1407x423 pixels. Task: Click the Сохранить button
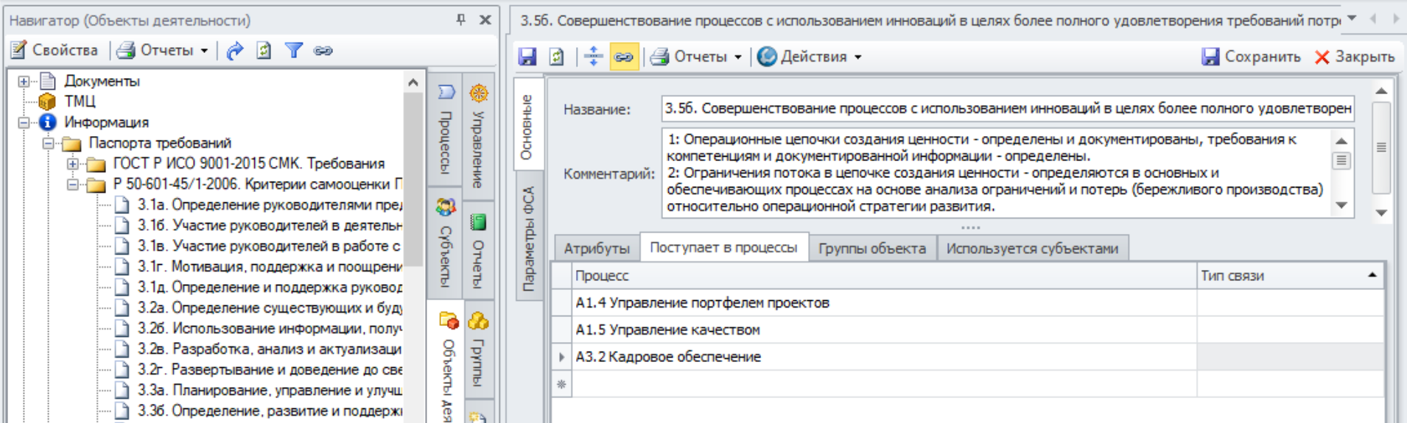point(1251,57)
